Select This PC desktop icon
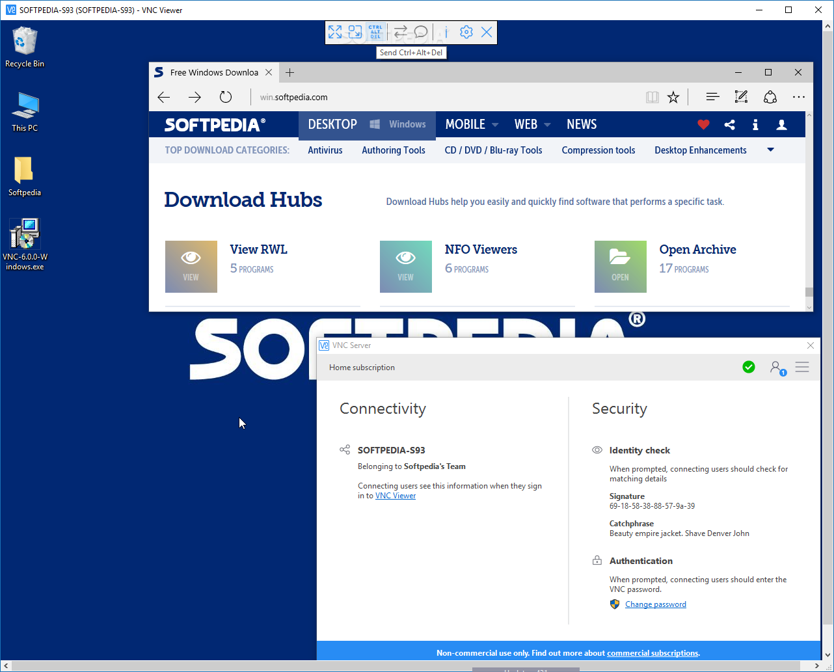Screen dimensions: 834x672 pyautogui.click(x=25, y=112)
